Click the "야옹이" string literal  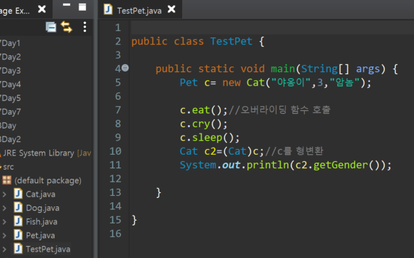coord(291,83)
